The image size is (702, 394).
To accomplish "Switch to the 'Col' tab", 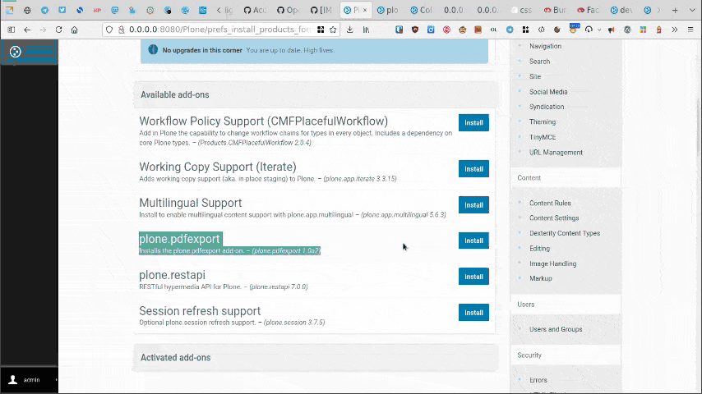I will tap(422, 10).
